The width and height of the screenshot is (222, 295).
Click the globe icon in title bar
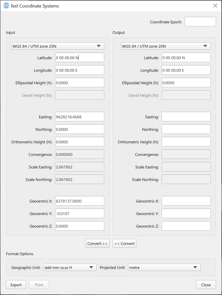(x=6, y=6)
